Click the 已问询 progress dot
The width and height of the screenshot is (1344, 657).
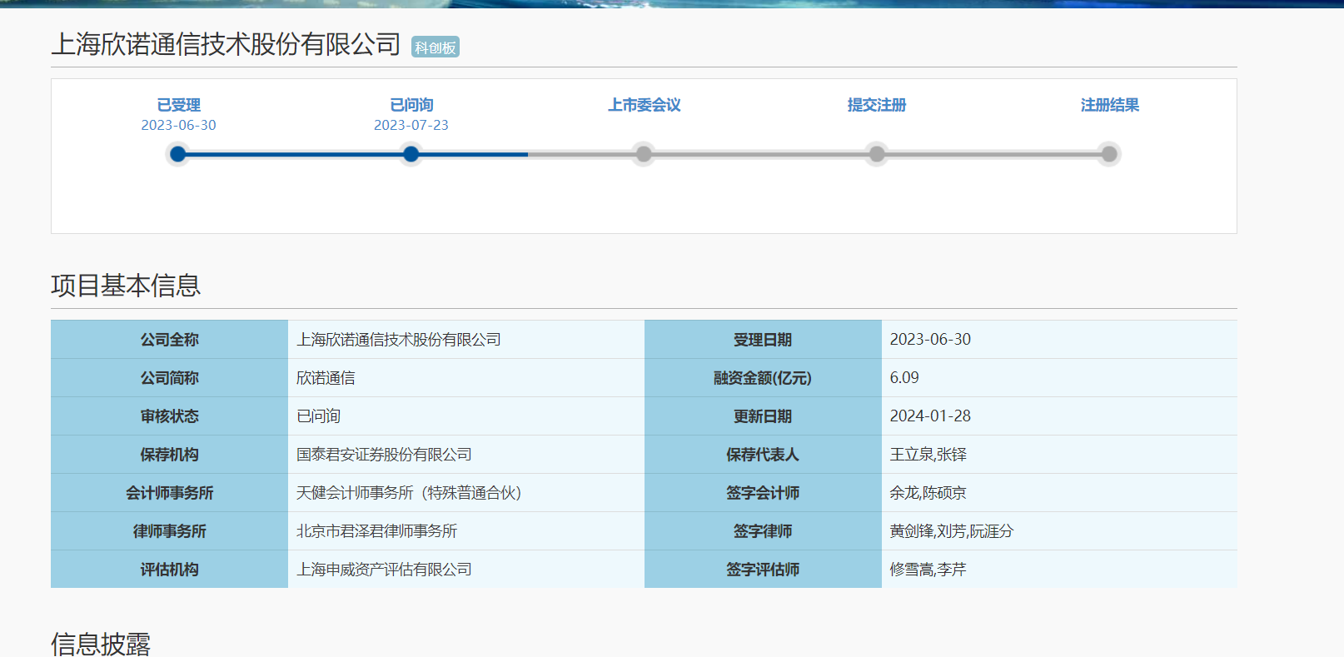(x=411, y=154)
